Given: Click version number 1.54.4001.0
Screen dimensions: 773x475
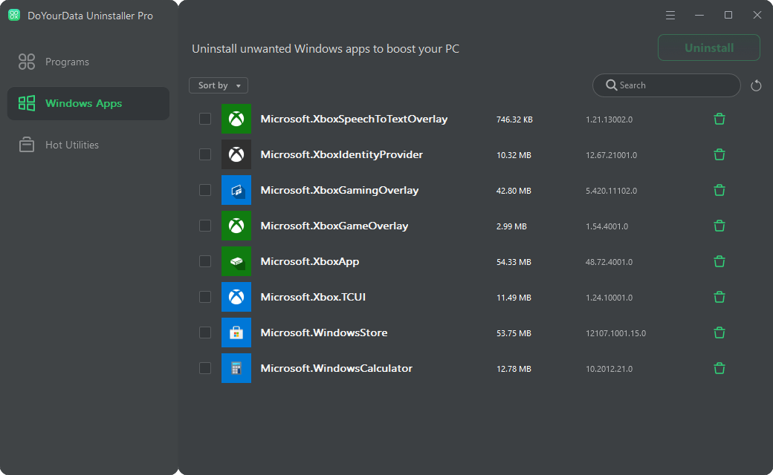Looking at the screenshot, I should (607, 226).
